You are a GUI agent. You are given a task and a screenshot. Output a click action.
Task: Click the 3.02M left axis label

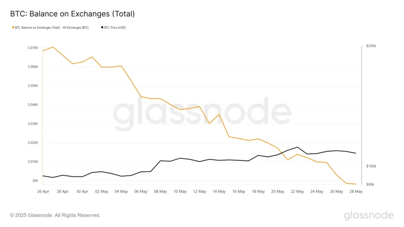(x=33, y=143)
